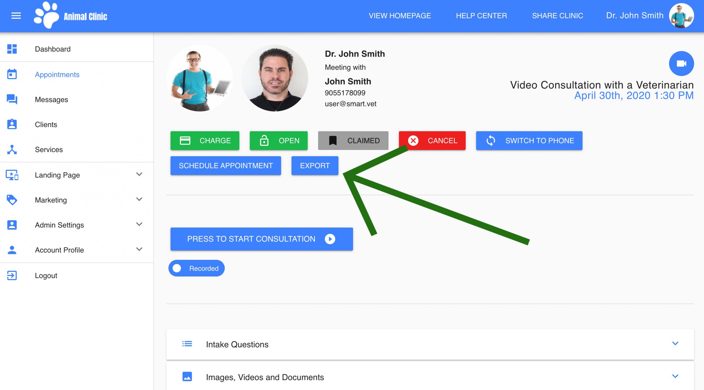This screenshot has height=390, width=704.
Task: Click the Dashboard grid icon
Action: 12,49
